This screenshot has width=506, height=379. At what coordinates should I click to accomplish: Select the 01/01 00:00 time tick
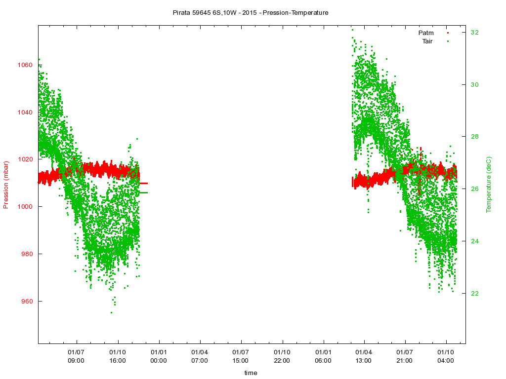(x=159, y=357)
